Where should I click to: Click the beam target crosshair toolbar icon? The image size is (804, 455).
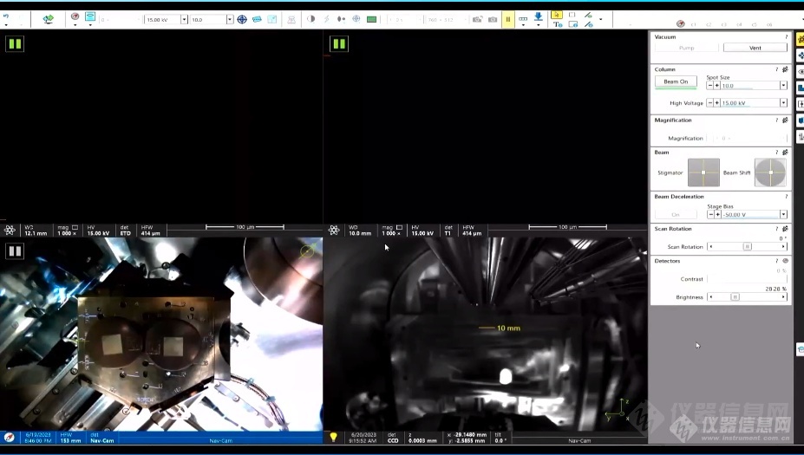242,19
